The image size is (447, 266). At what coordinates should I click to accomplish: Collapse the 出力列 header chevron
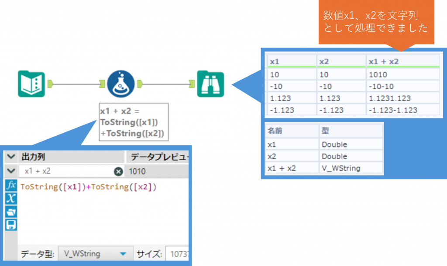(x=10, y=157)
